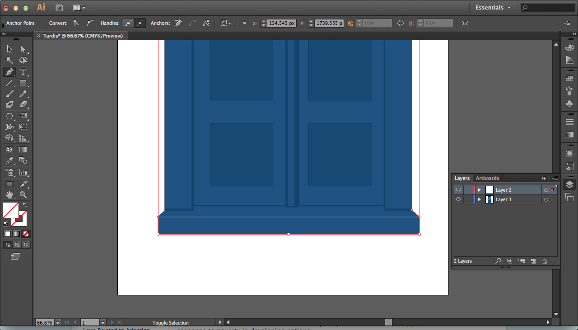Select the Column Graph tool

point(23,172)
